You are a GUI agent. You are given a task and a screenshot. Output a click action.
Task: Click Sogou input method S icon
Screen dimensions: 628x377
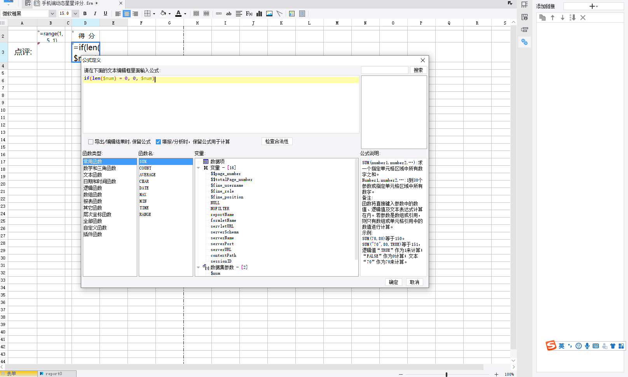click(x=551, y=345)
